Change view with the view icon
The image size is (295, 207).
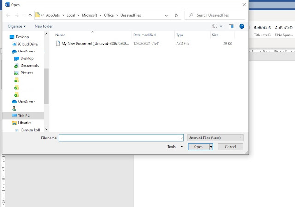(214, 26)
